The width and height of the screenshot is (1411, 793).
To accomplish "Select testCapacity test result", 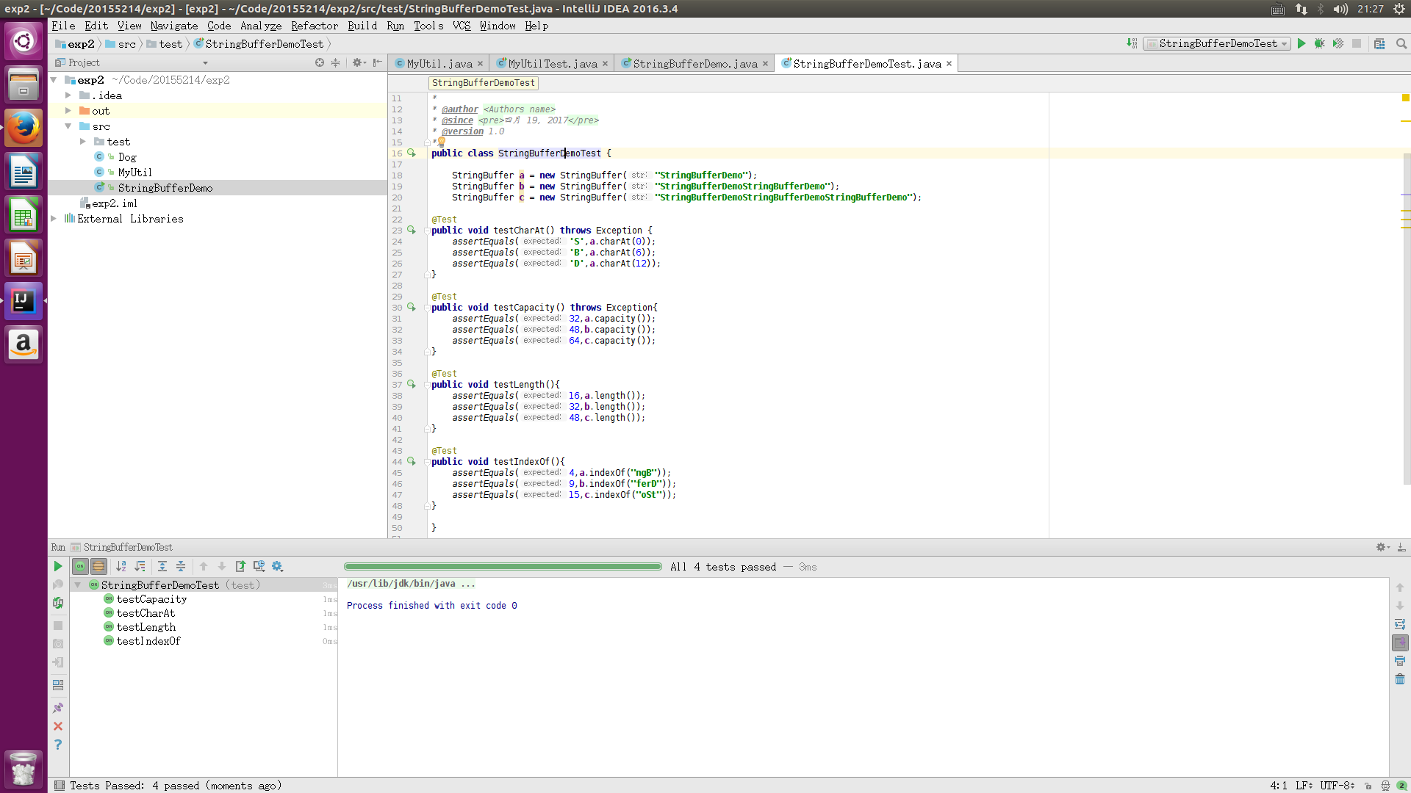I will click(151, 599).
